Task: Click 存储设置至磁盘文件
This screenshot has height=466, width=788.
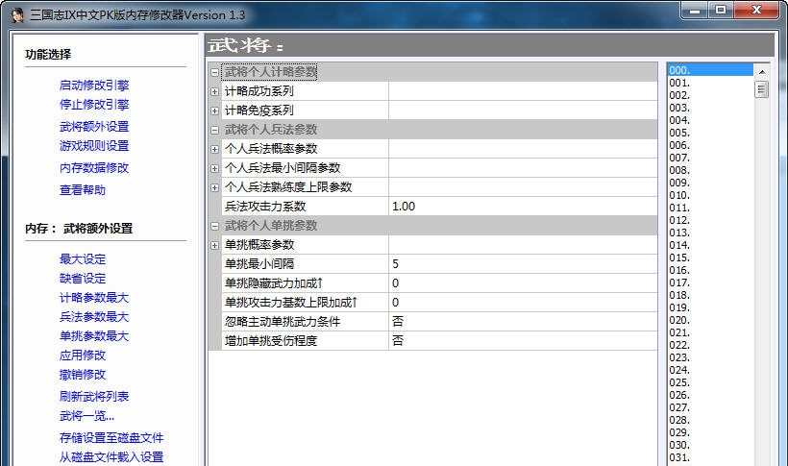Action: coord(111,438)
